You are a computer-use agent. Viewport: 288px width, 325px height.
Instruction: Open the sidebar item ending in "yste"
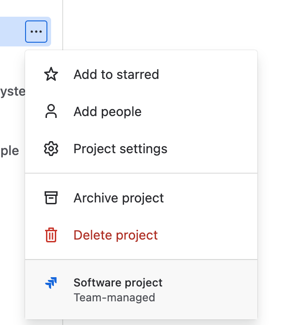tap(12, 91)
